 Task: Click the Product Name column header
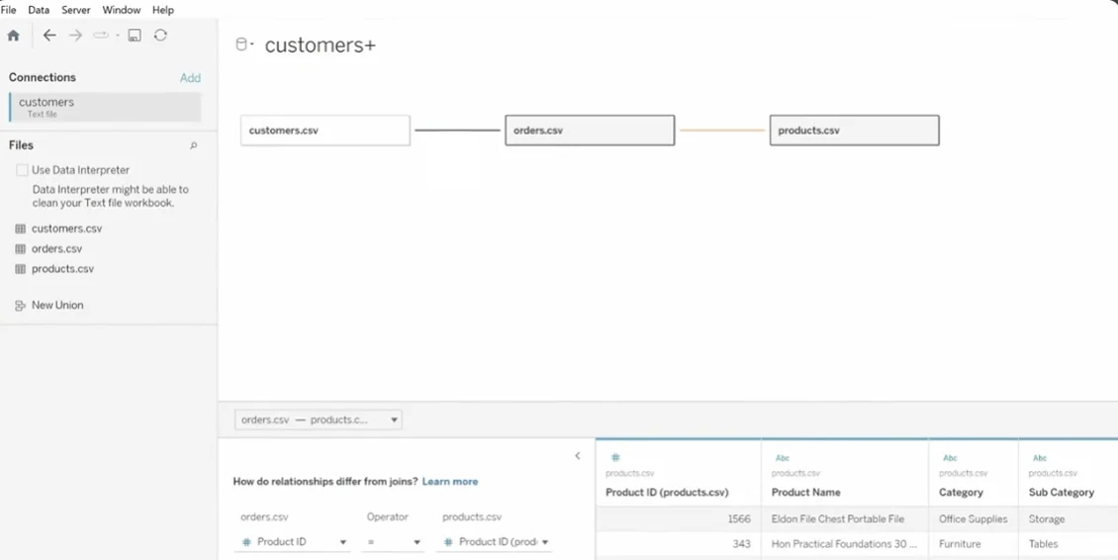[805, 493]
